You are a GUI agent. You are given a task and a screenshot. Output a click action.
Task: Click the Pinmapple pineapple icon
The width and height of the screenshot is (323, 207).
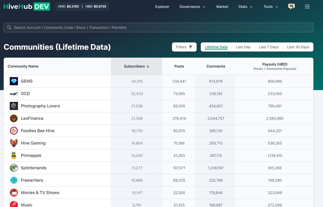pyautogui.click(x=14, y=155)
